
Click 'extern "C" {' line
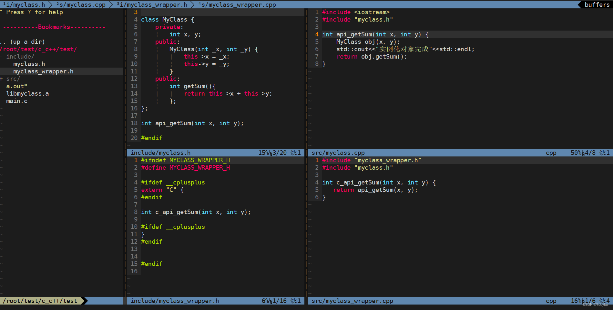(x=162, y=190)
